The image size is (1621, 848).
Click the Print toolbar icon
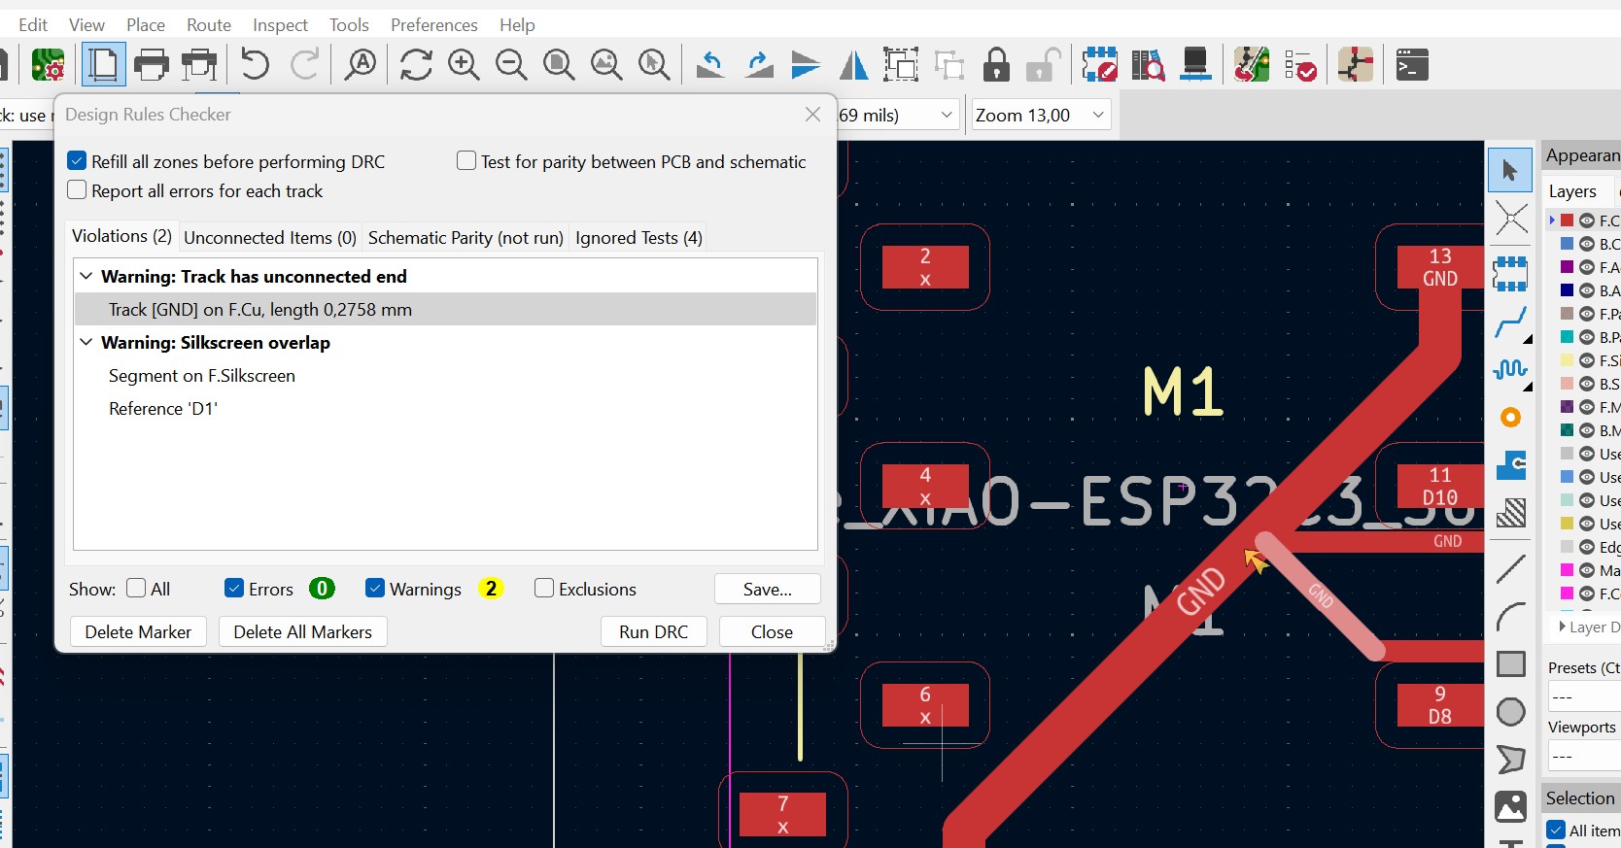[152, 65]
